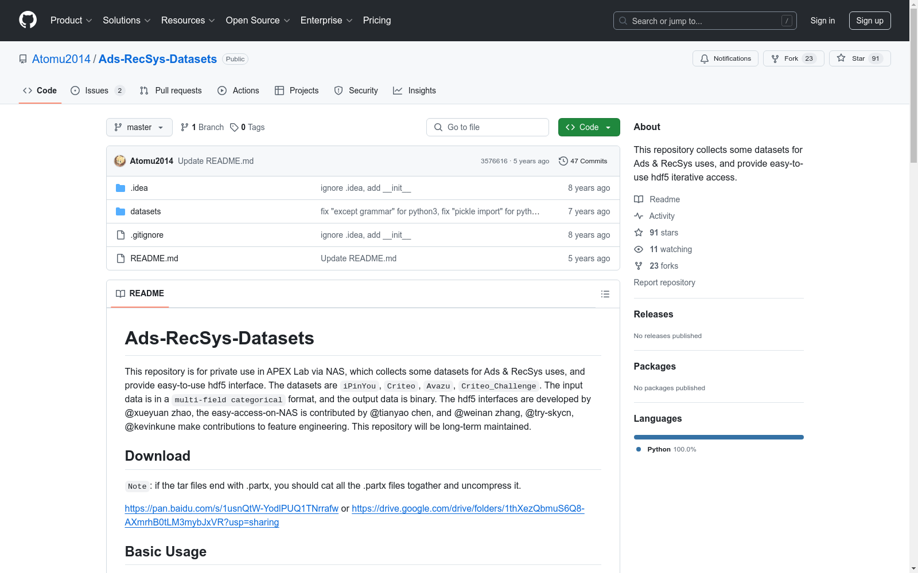Switch to the Issues tab
The height and width of the screenshot is (573, 918).
point(97,91)
